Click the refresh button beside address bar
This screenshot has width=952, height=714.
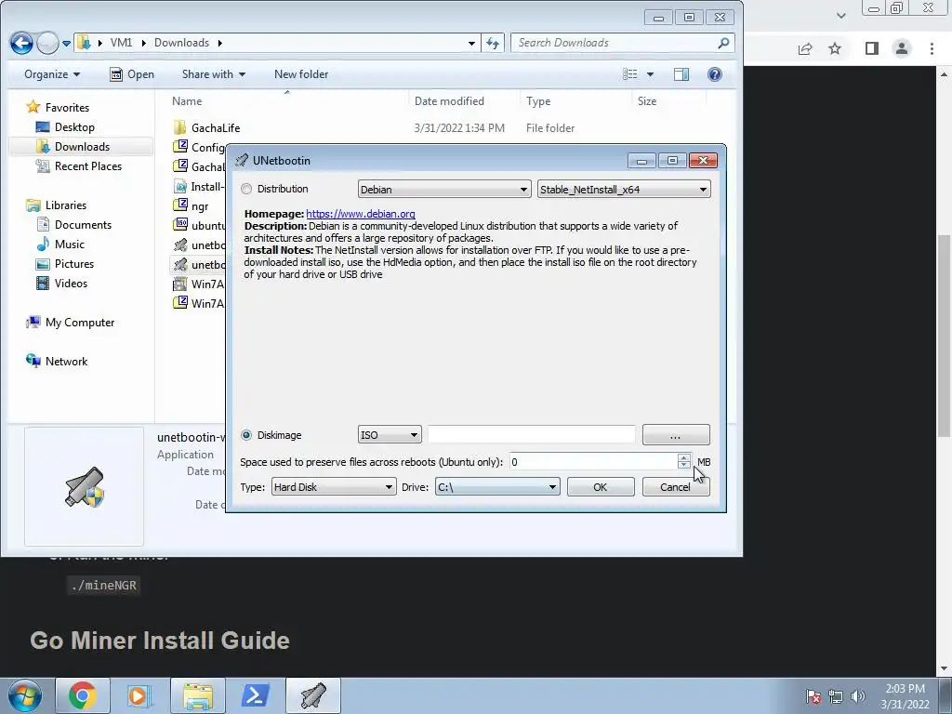(493, 43)
